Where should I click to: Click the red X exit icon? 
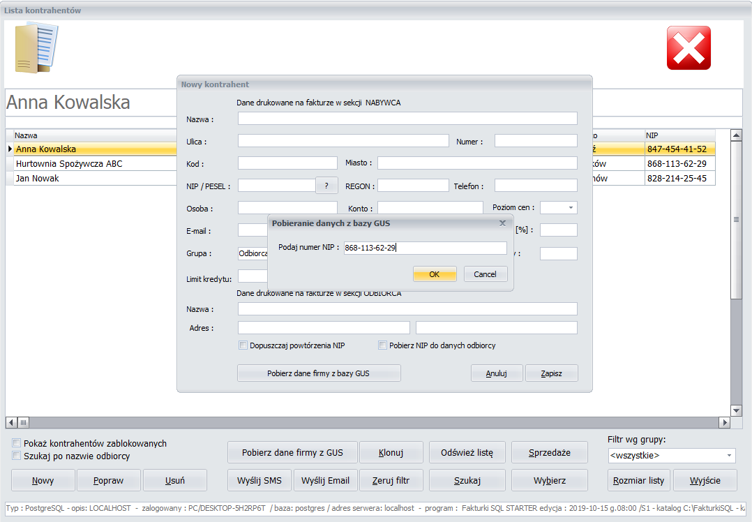[x=689, y=48]
